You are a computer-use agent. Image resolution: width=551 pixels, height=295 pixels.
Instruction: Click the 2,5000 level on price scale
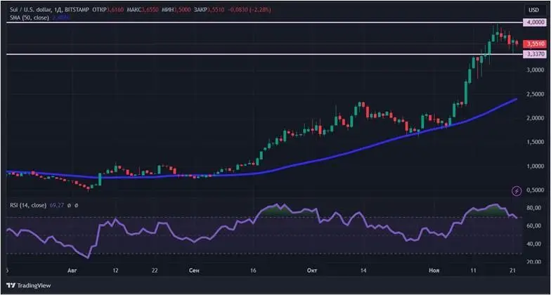point(535,94)
